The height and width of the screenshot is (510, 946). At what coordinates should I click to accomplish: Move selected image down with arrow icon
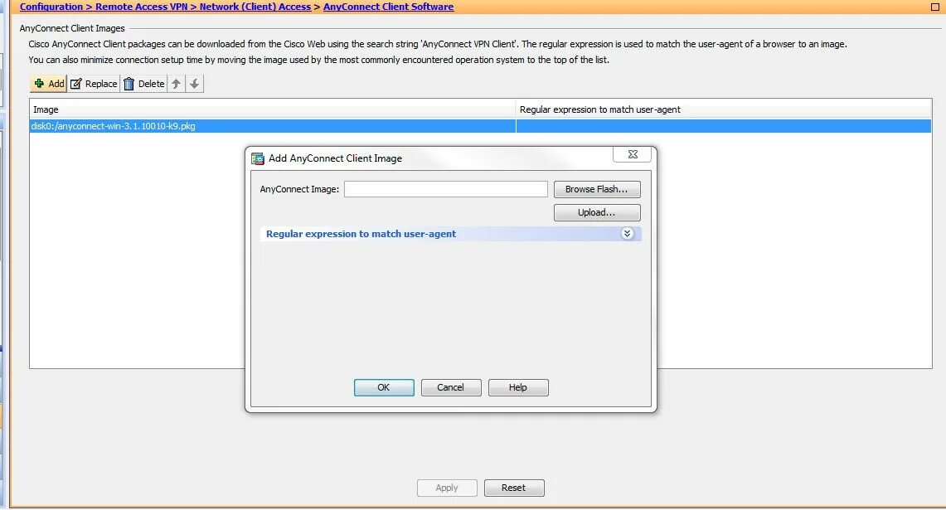coord(194,84)
